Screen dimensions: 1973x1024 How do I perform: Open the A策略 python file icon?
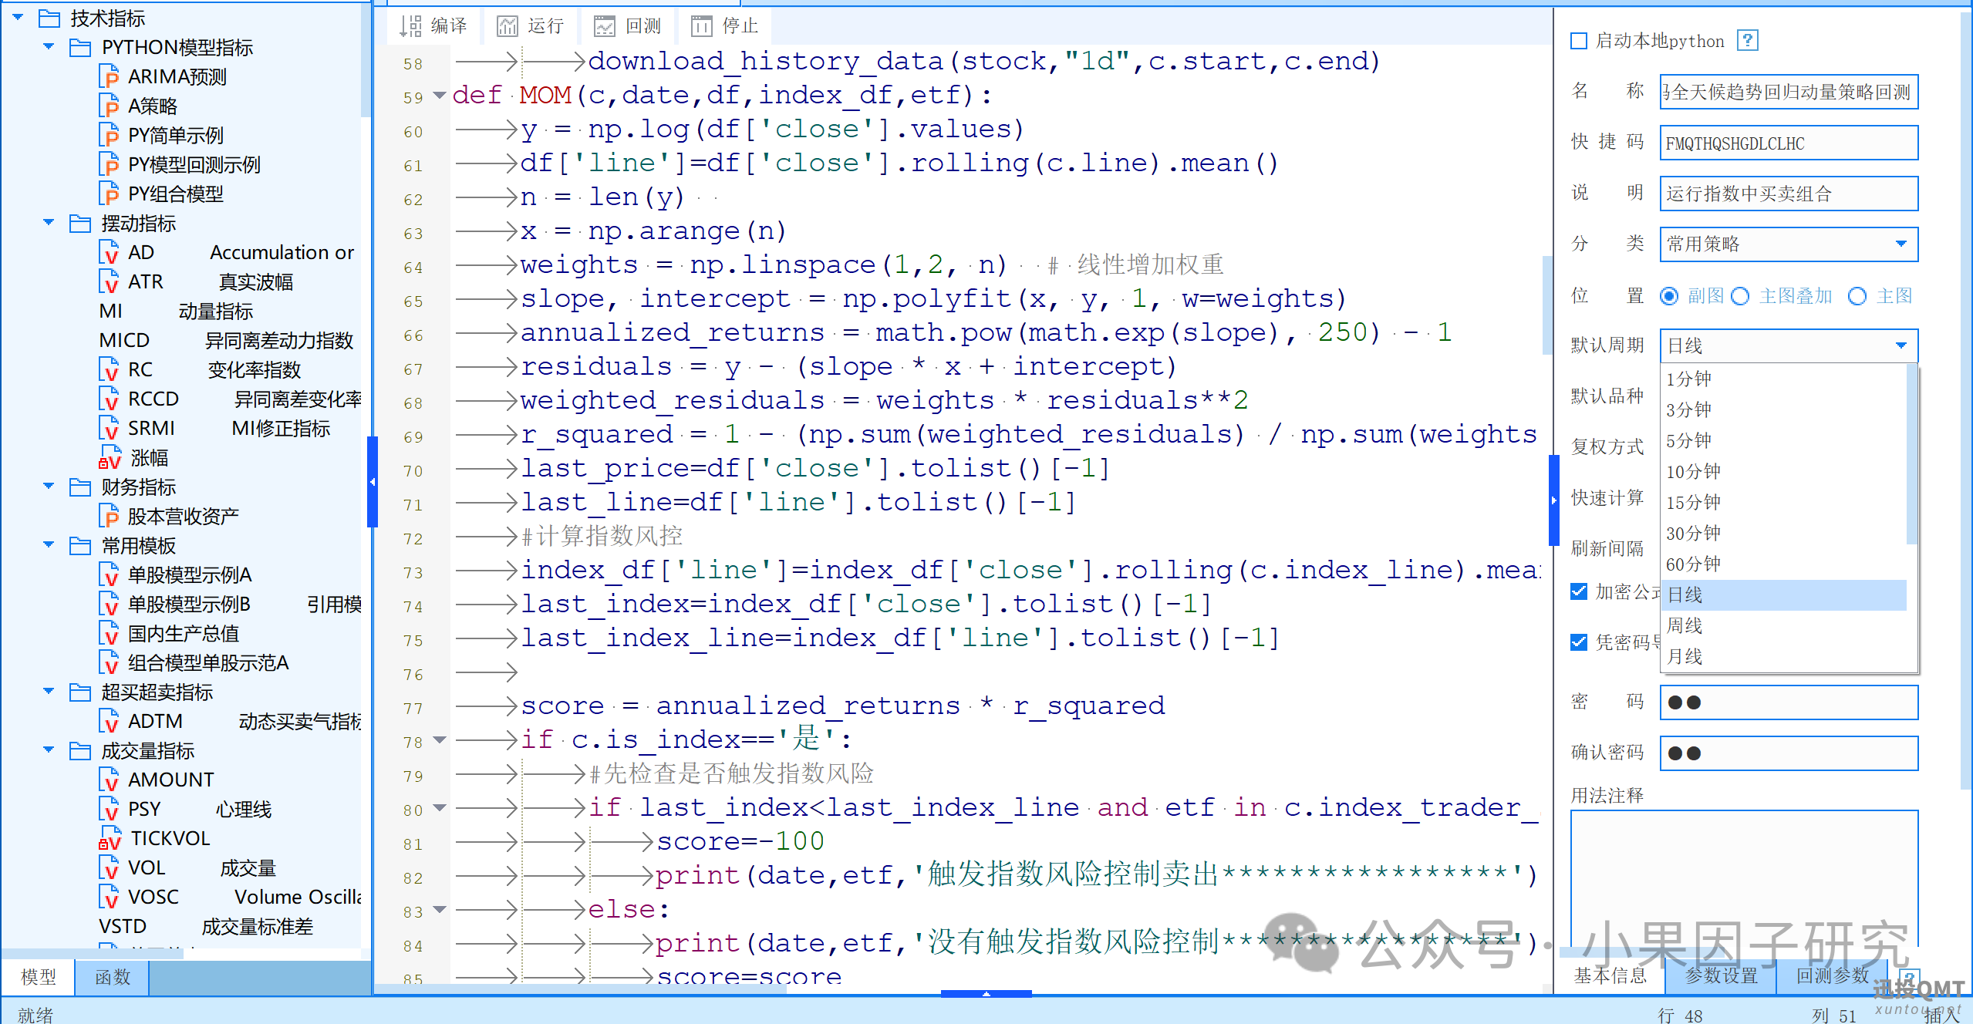tap(110, 106)
